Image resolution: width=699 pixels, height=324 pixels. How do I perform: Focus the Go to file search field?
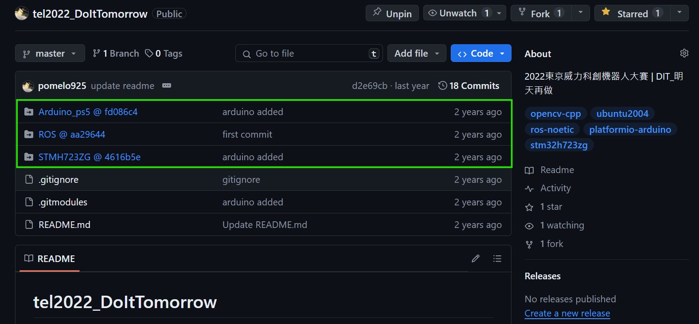click(309, 53)
